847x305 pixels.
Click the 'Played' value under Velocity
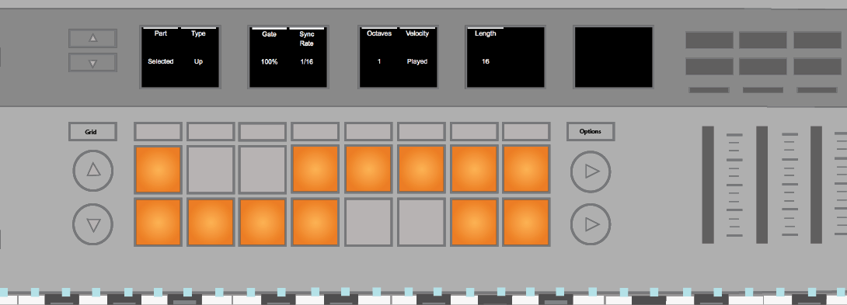click(x=417, y=61)
